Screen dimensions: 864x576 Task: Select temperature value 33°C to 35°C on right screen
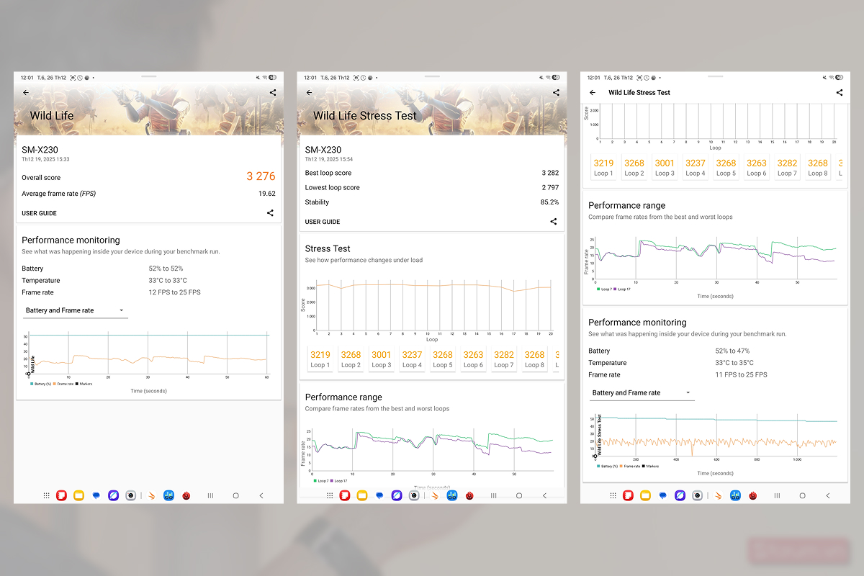[x=734, y=363]
